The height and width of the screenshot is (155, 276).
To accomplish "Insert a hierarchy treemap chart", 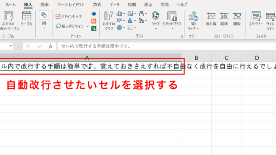I will tap(130, 13).
